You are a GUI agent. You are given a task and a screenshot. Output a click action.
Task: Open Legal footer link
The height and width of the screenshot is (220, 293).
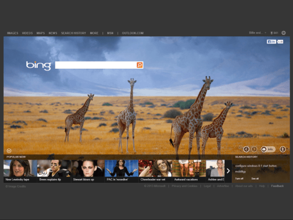(207, 186)
